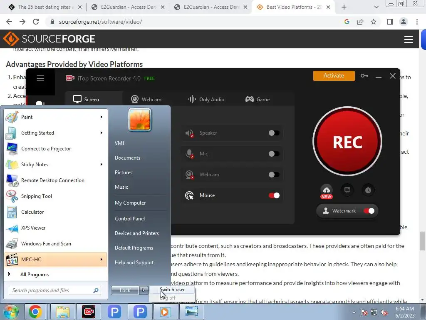Click the Windows Start orb
This screenshot has height=320, width=426.
pos(11,312)
